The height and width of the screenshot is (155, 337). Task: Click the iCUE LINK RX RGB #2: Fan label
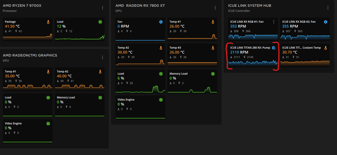coord(299,22)
